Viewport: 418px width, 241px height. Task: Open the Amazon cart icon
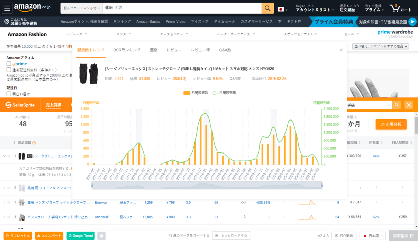pos(401,8)
